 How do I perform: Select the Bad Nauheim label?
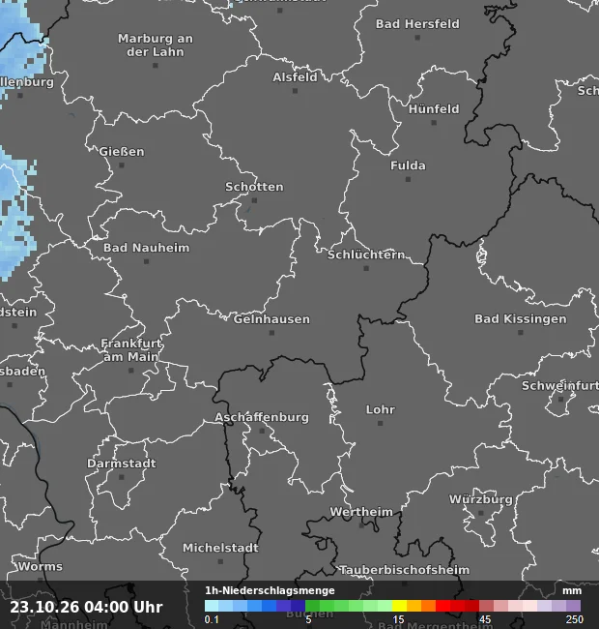click(x=146, y=248)
